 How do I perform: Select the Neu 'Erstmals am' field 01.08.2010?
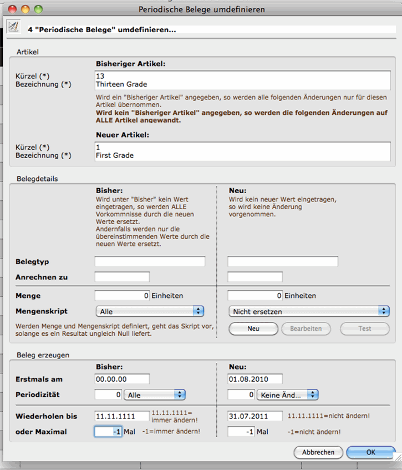click(x=255, y=379)
